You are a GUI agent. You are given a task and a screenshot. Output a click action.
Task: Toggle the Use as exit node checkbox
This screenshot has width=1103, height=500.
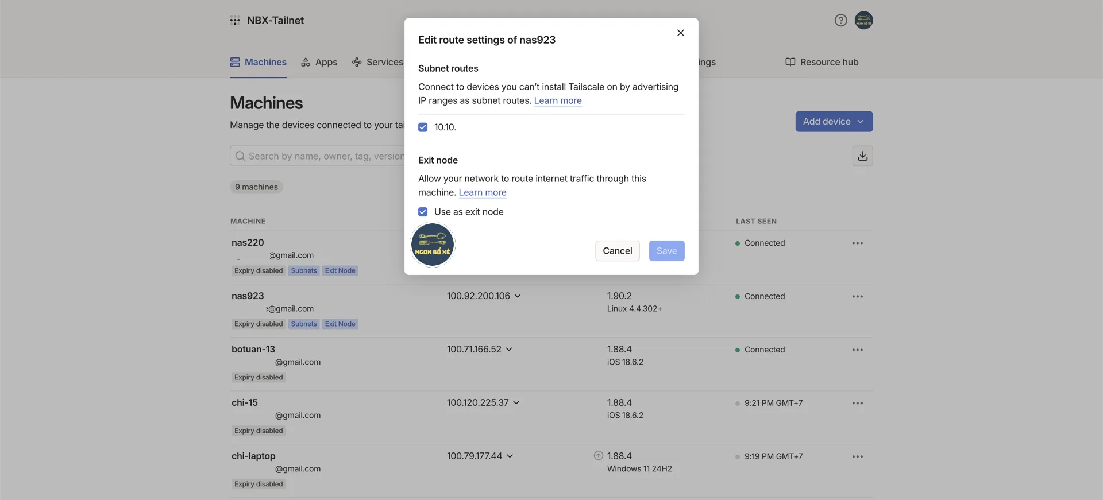[423, 212]
